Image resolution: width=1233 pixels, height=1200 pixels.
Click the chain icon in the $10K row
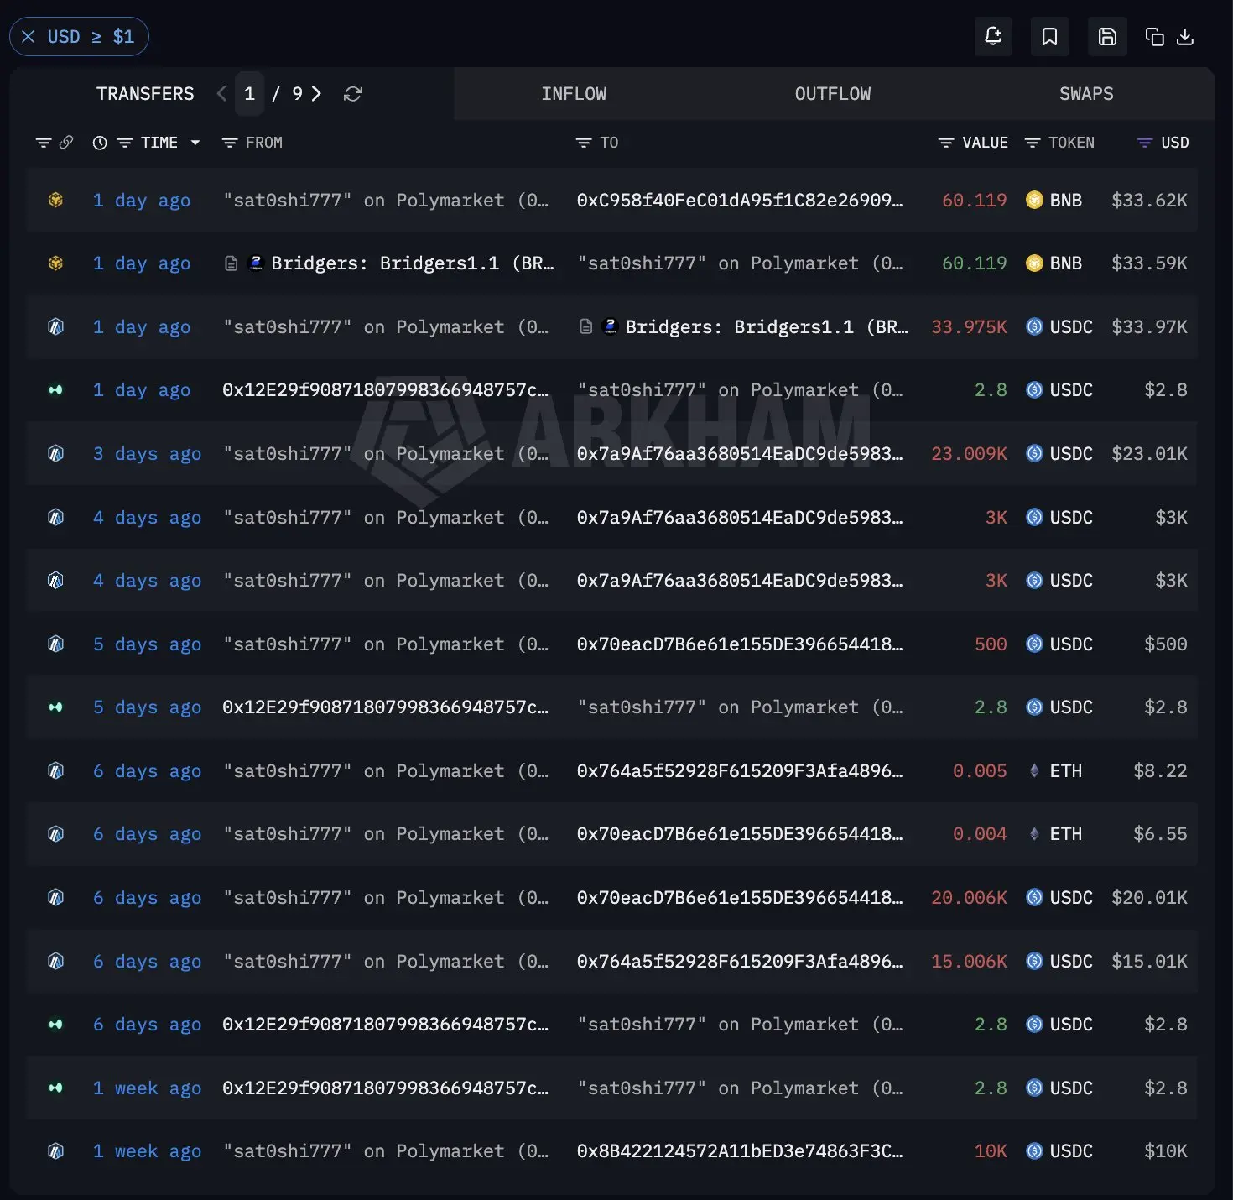coord(55,1151)
